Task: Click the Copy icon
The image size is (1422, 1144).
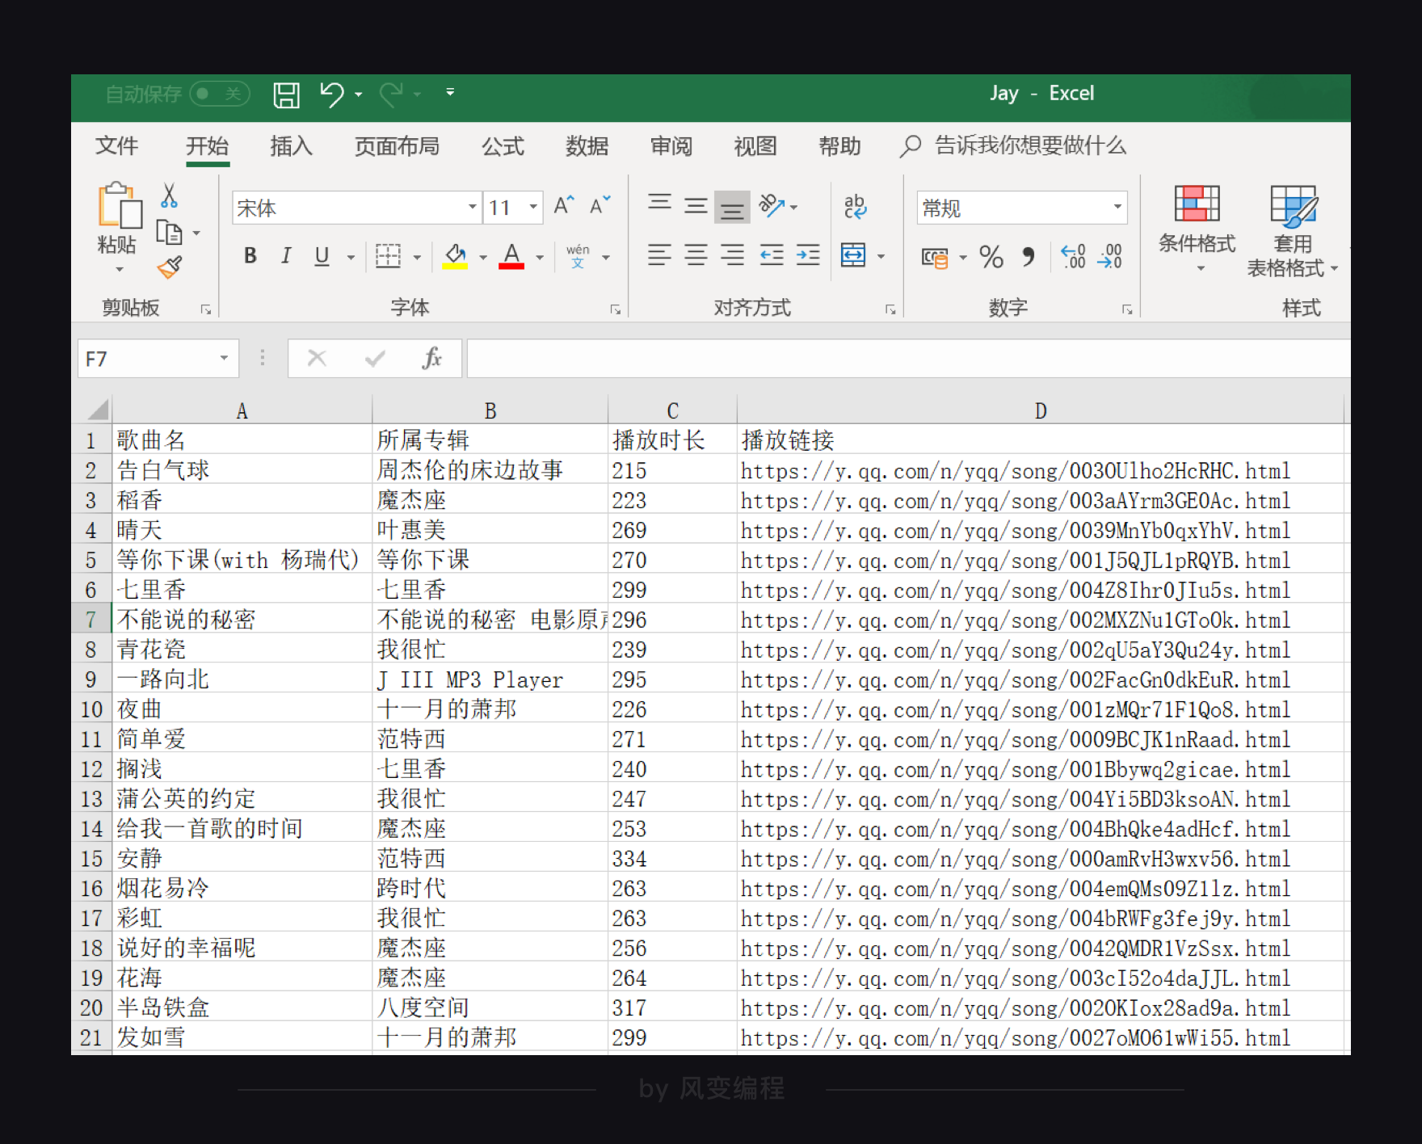Action: [x=169, y=233]
